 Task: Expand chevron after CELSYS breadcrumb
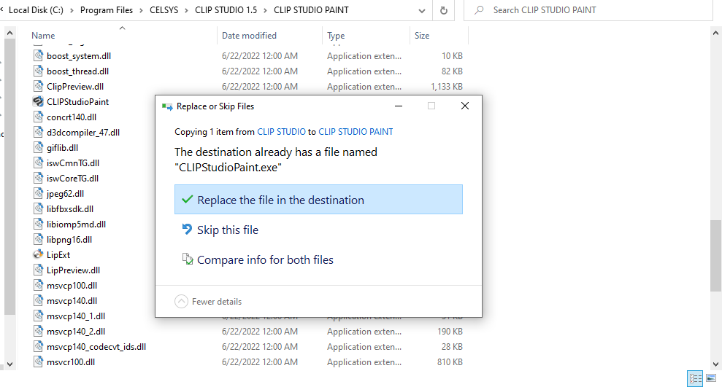pos(186,10)
